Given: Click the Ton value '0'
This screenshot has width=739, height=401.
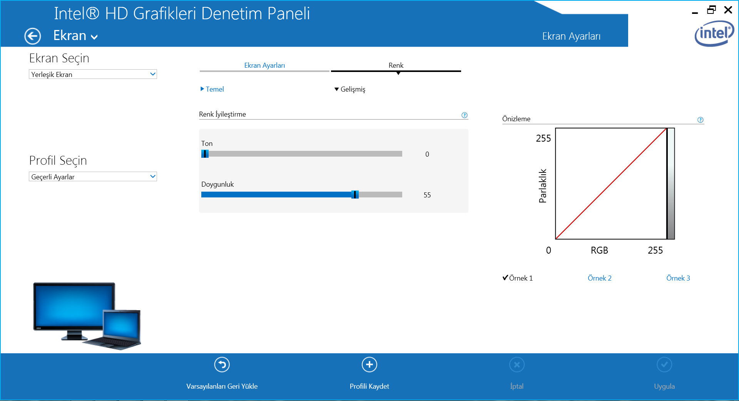Looking at the screenshot, I should [x=427, y=154].
